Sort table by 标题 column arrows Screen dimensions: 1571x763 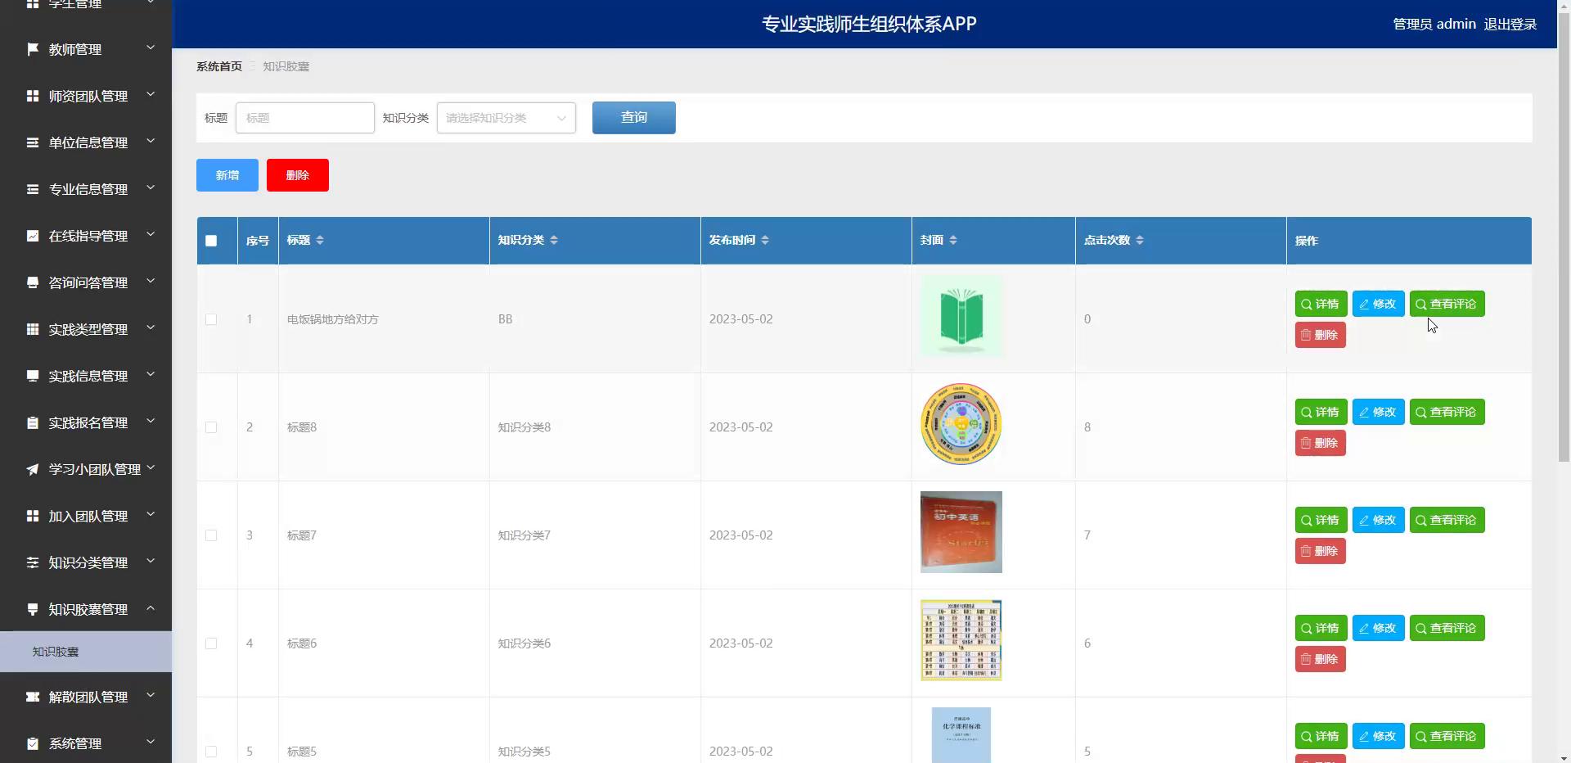[x=320, y=240]
